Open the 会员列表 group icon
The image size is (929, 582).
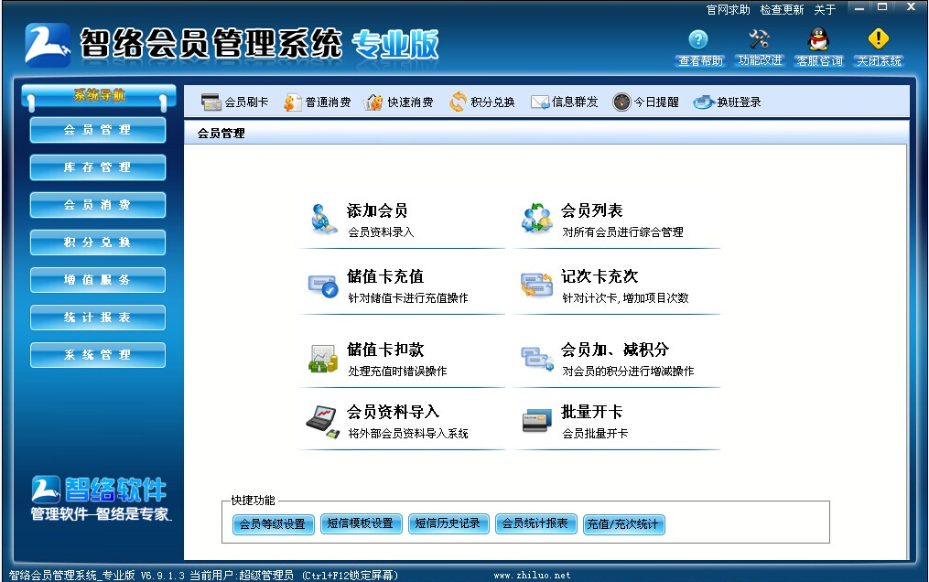pos(536,218)
